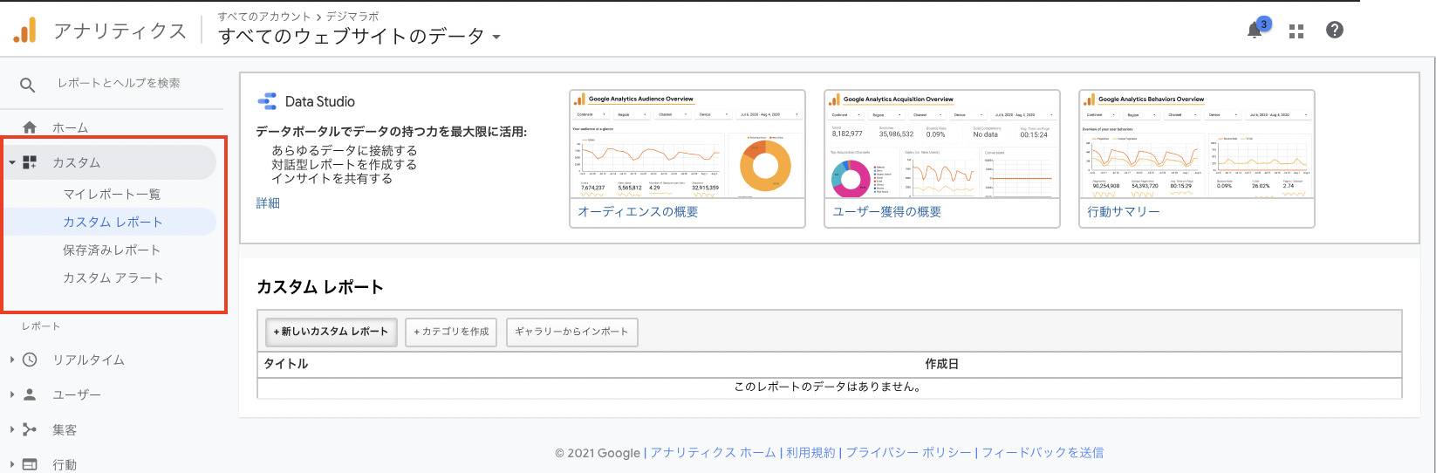Click the 新しいカスタム レポート button
Screen dimensions: 1436x473
click(331, 332)
